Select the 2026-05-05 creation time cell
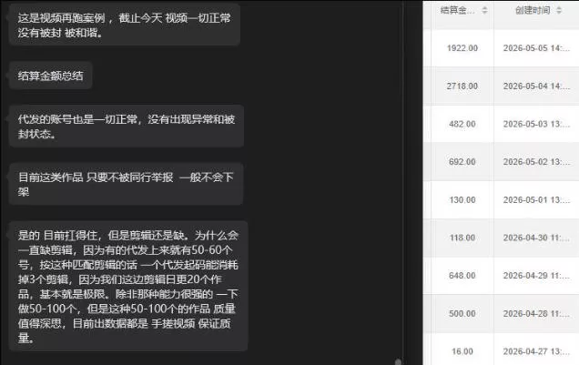Screen dimensions: 579x365 [x=536, y=48]
